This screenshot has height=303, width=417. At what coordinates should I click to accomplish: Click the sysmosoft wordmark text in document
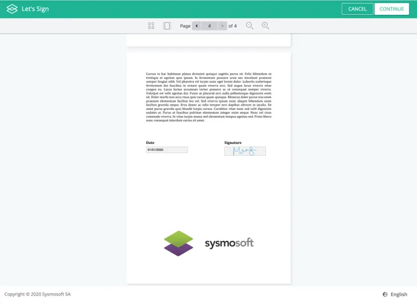point(229,243)
